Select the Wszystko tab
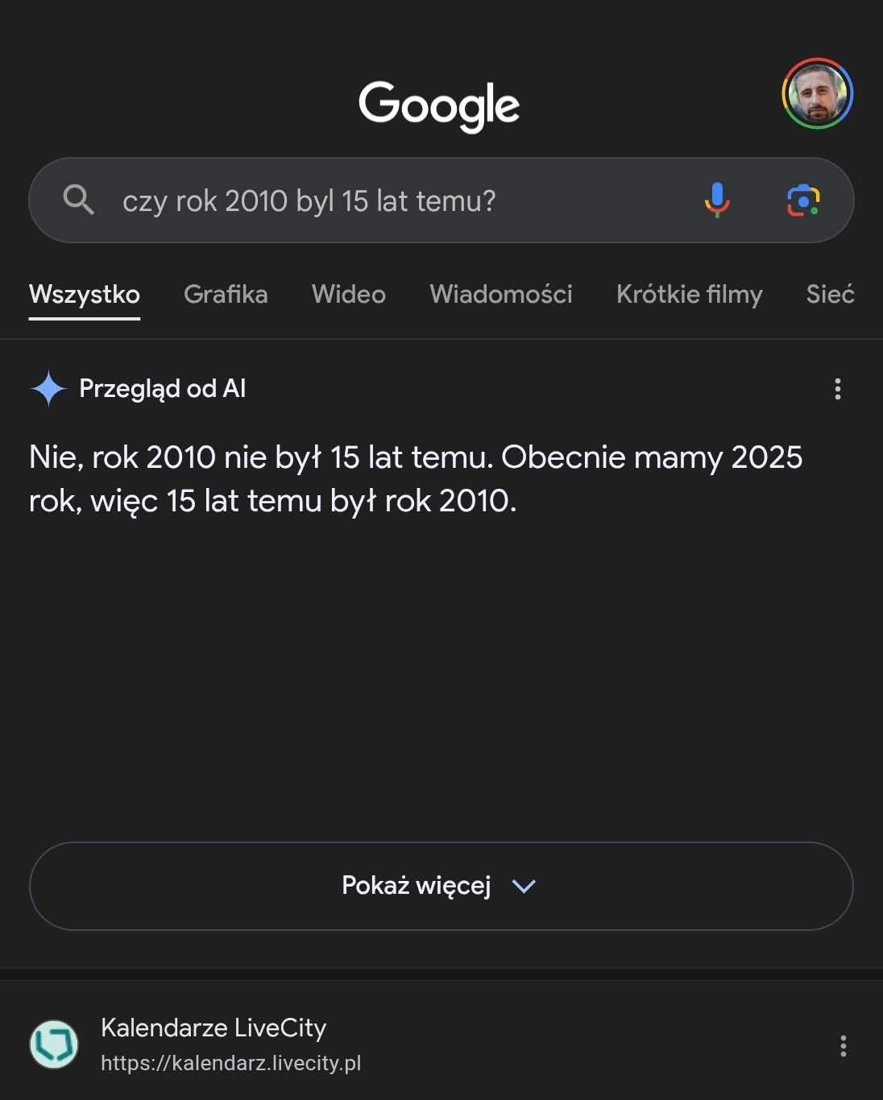Viewport: 883px width, 1100px height. pos(85,295)
